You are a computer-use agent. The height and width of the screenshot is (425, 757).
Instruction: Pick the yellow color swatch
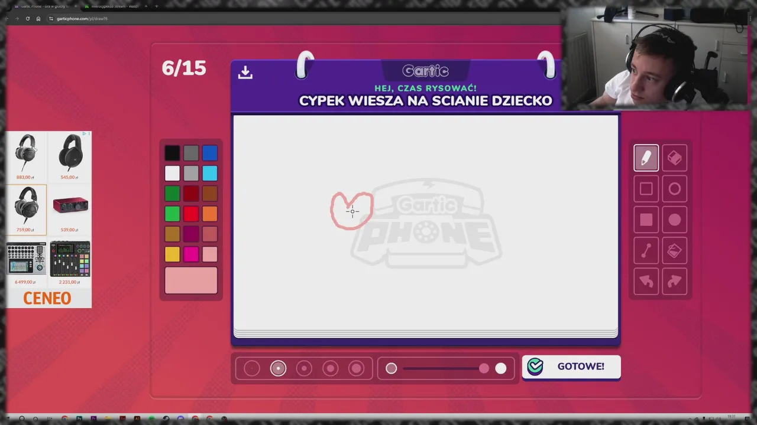tap(172, 254)
